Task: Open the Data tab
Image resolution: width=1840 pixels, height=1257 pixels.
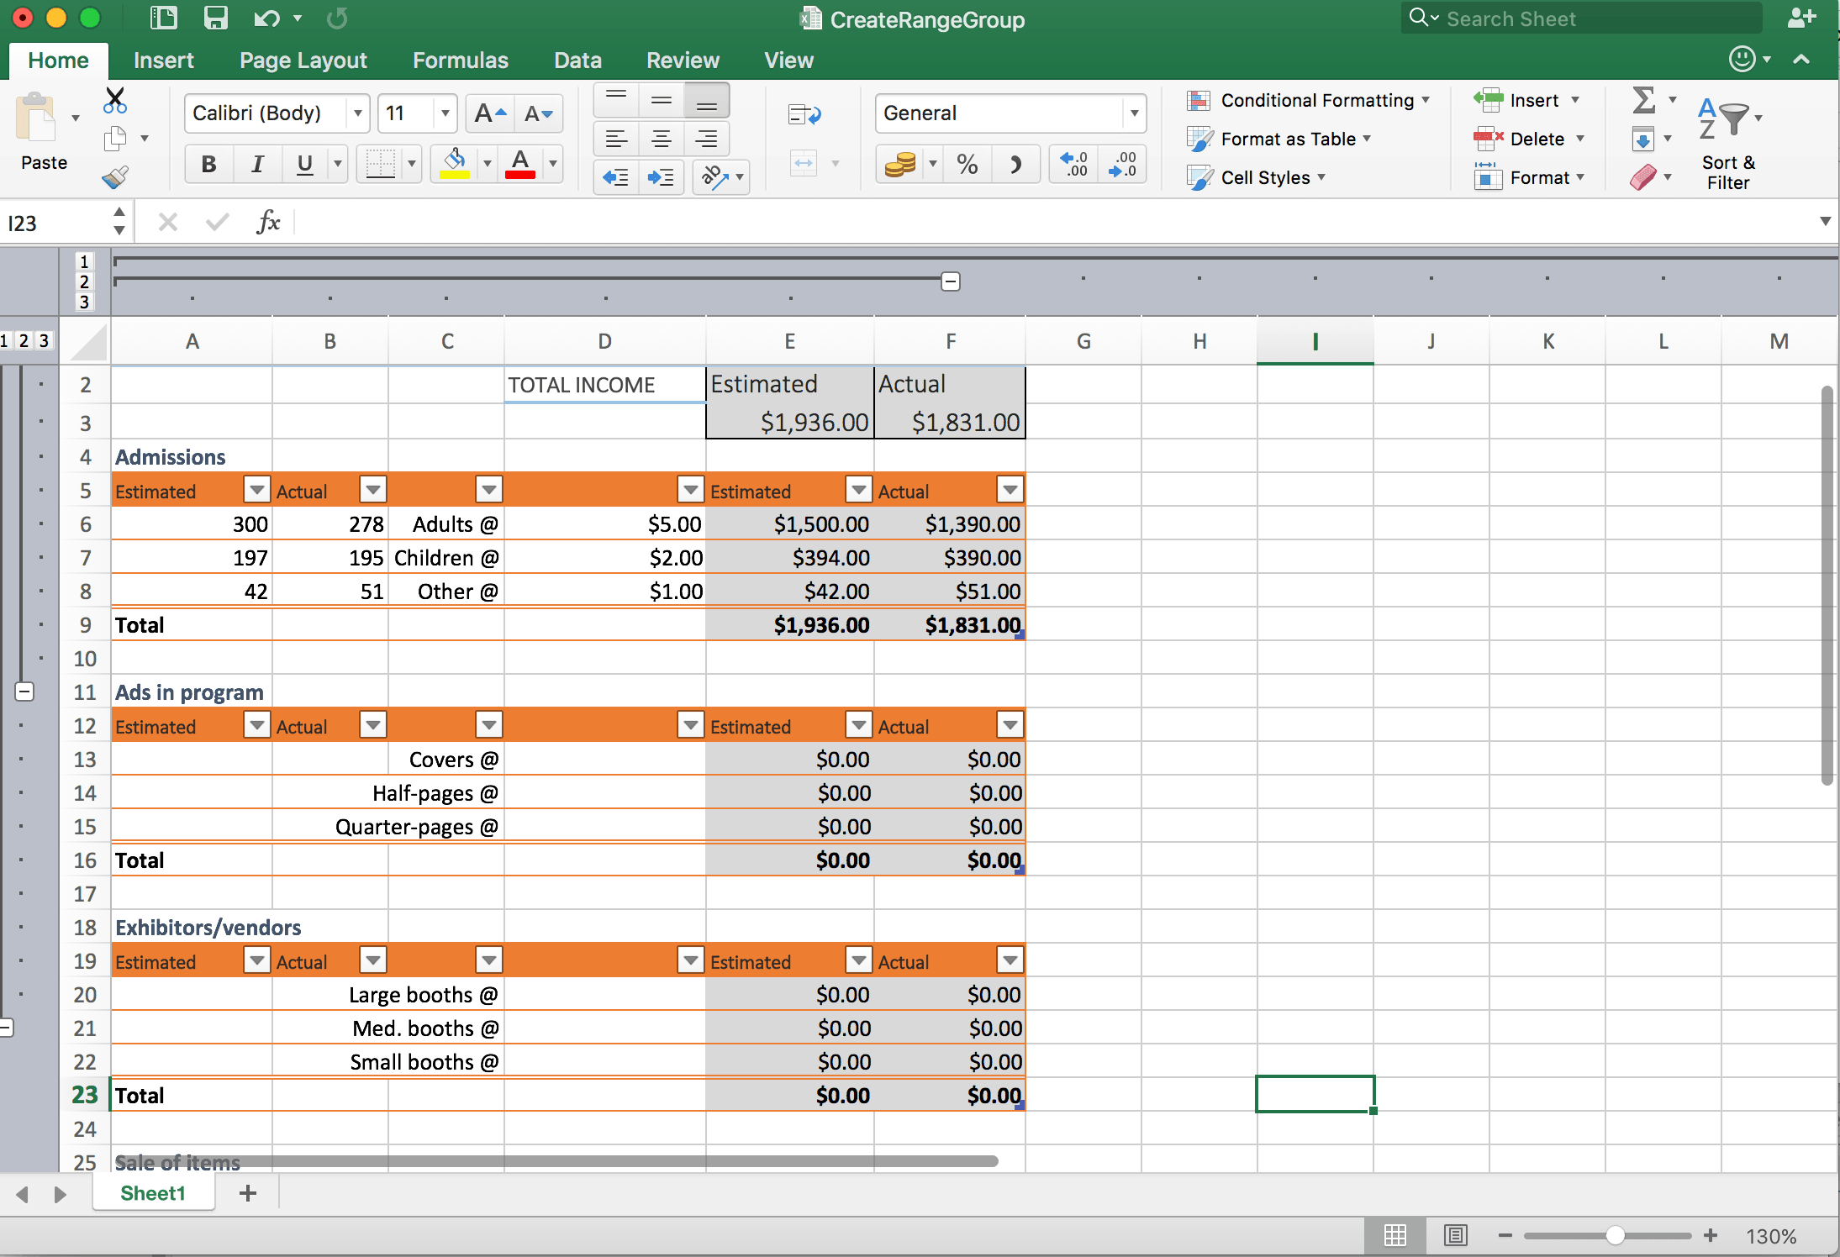Action: pos(577,60)
